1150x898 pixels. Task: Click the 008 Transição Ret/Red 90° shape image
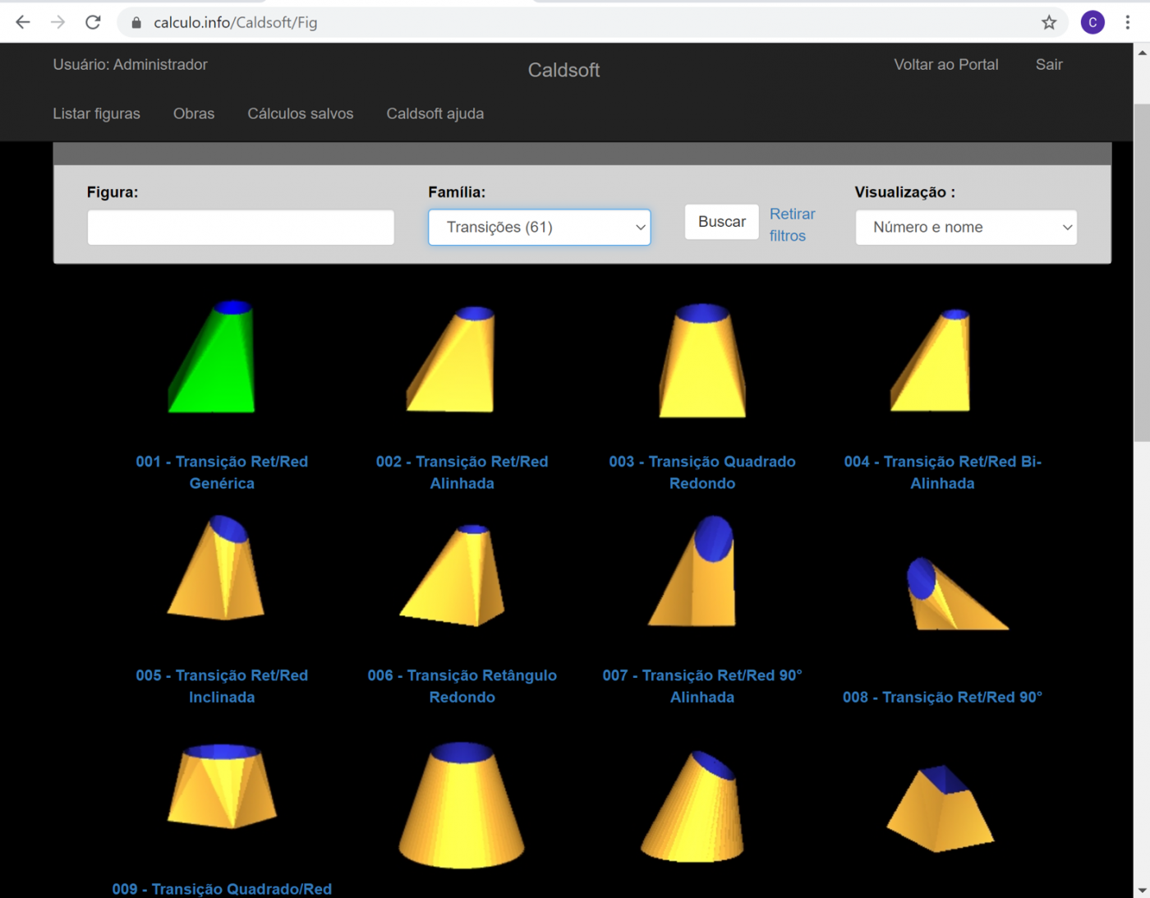953,594
